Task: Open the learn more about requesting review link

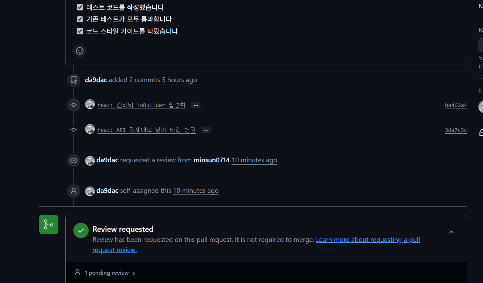Action: [367, 239]
